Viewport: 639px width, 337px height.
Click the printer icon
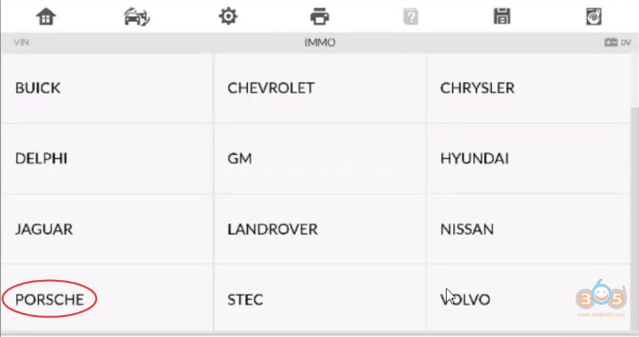coord(319,17)
